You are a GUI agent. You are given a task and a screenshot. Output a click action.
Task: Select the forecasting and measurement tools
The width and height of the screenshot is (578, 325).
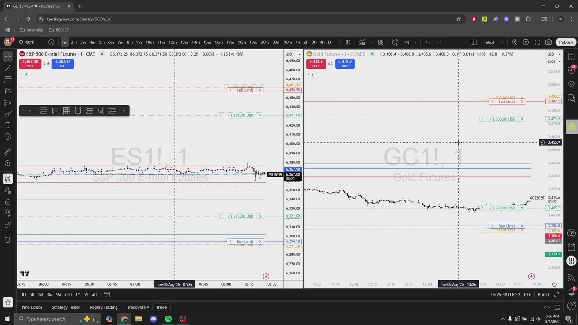[8, 102]
